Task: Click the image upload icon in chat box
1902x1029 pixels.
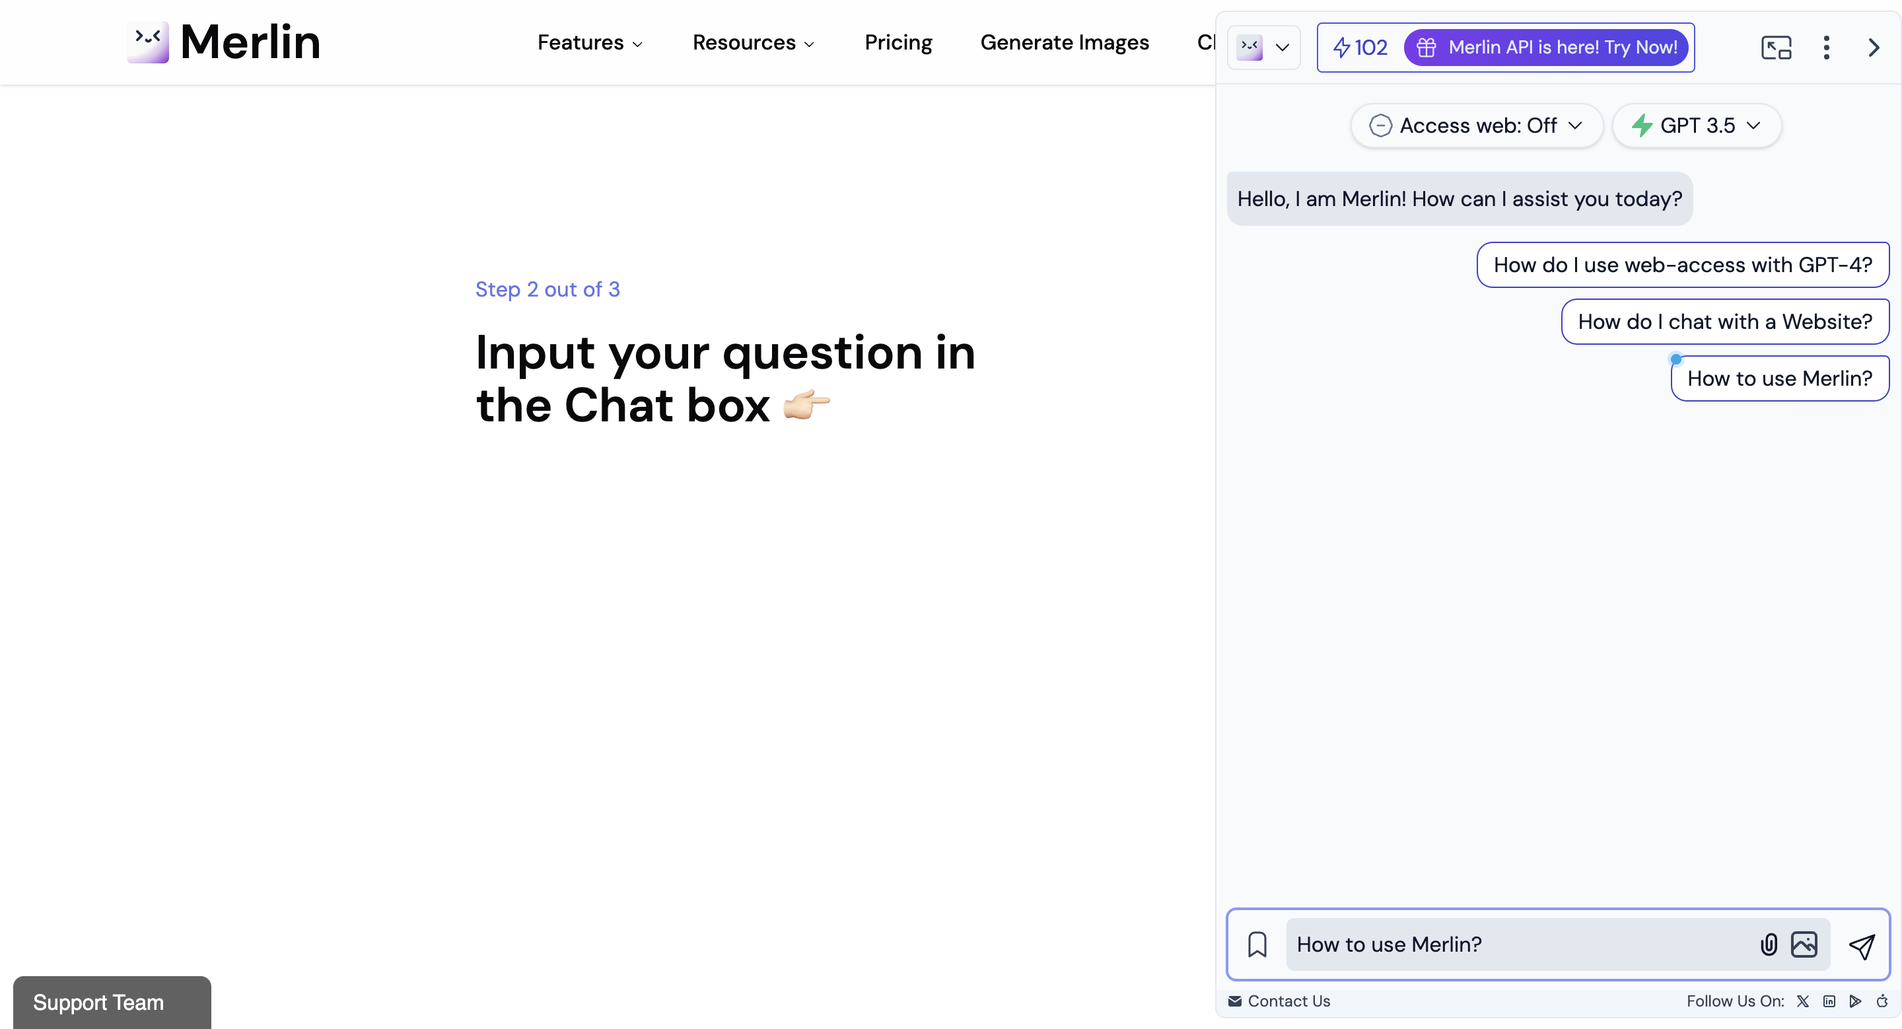Action: [1804, 945]
